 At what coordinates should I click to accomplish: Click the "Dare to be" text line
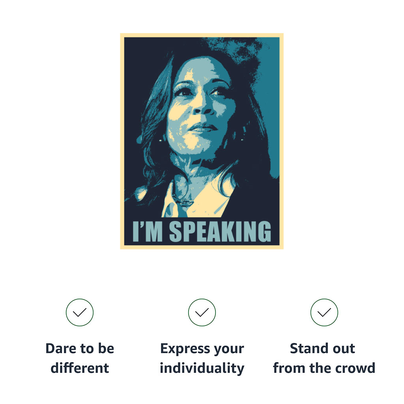(x=80, y=349)
